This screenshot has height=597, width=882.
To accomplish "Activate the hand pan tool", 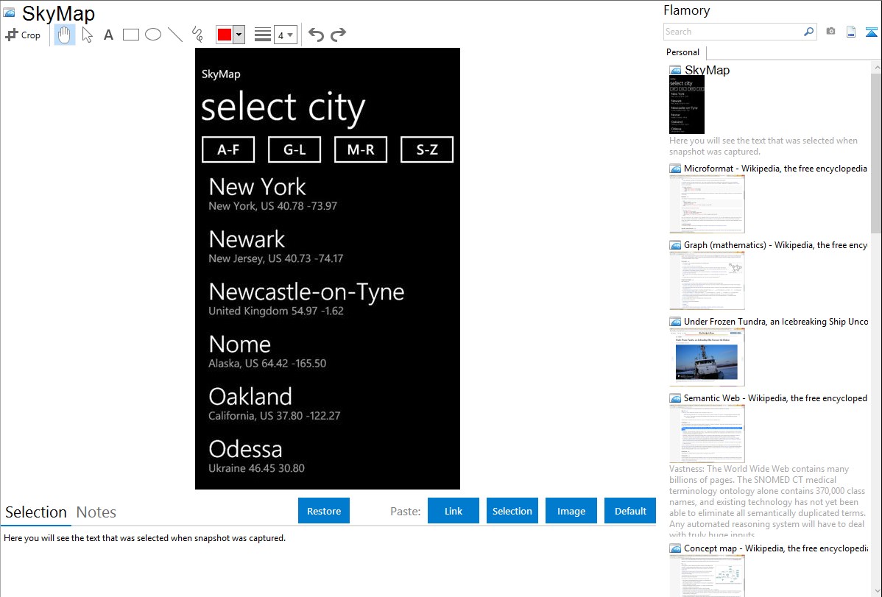I will 65,35.
